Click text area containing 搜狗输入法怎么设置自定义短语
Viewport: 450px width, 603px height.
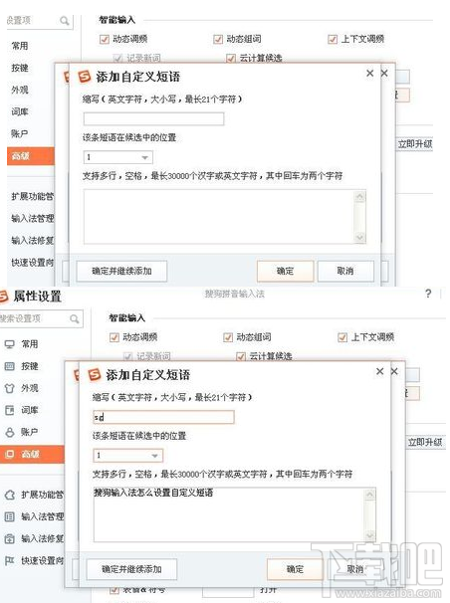click(228, 514)
